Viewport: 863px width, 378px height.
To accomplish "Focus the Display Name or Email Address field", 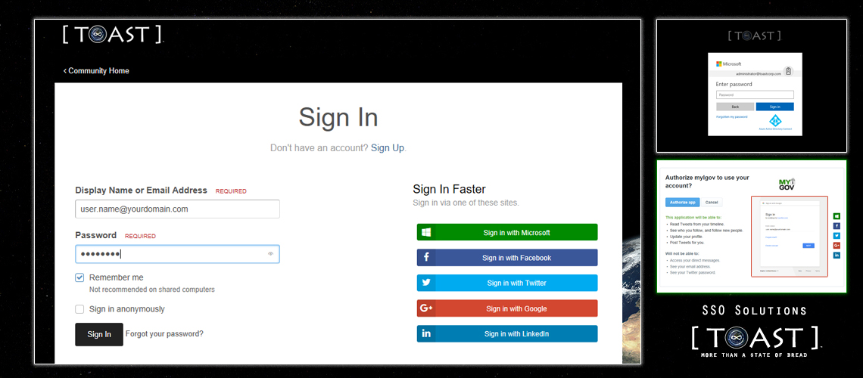I will [177, 209].
